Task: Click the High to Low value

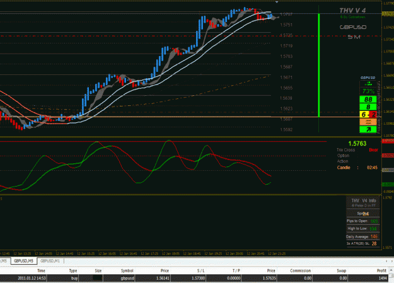Action: [373, 229]
